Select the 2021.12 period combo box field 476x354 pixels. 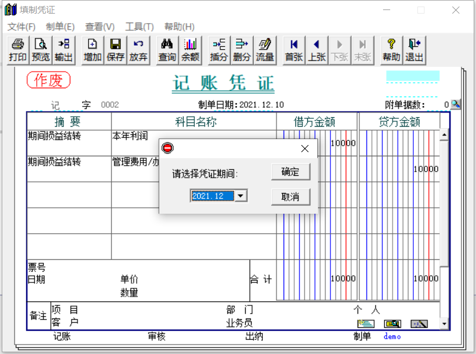coord(212,196)
